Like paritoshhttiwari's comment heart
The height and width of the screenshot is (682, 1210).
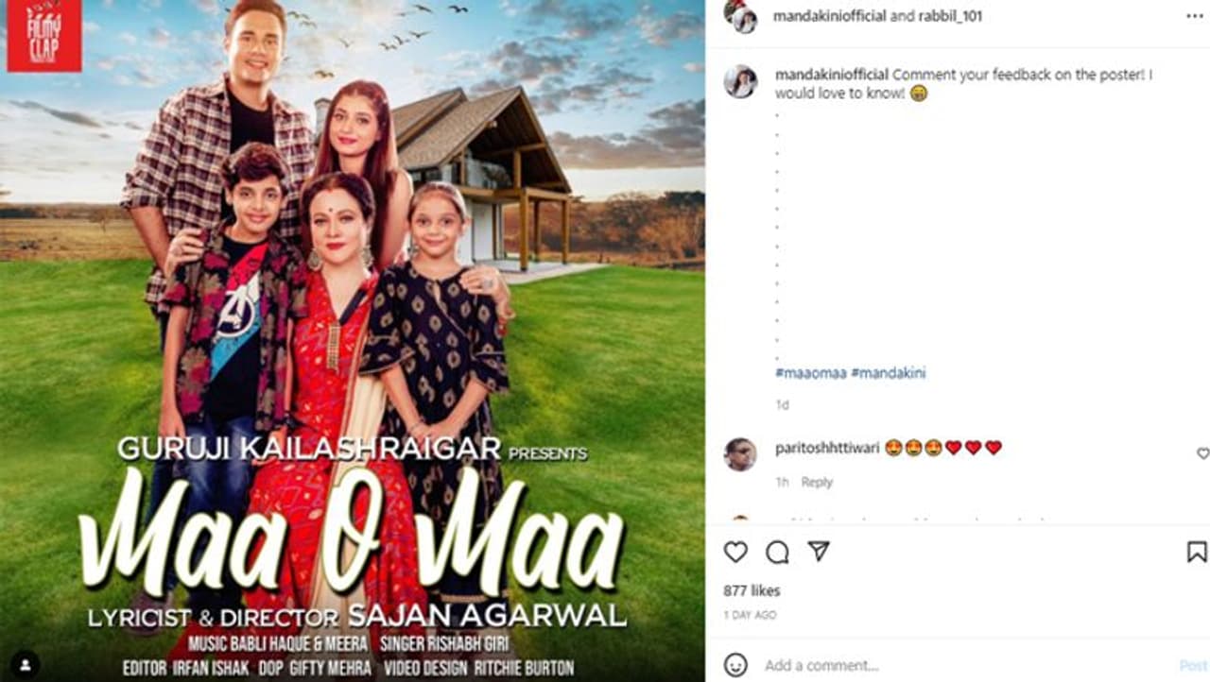1202,453
